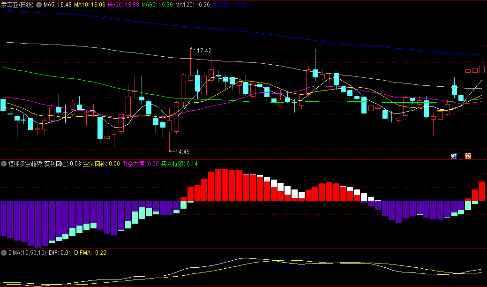Click the DIFMA: -0.22 value

pyautogui.click(x=90, y=253)
